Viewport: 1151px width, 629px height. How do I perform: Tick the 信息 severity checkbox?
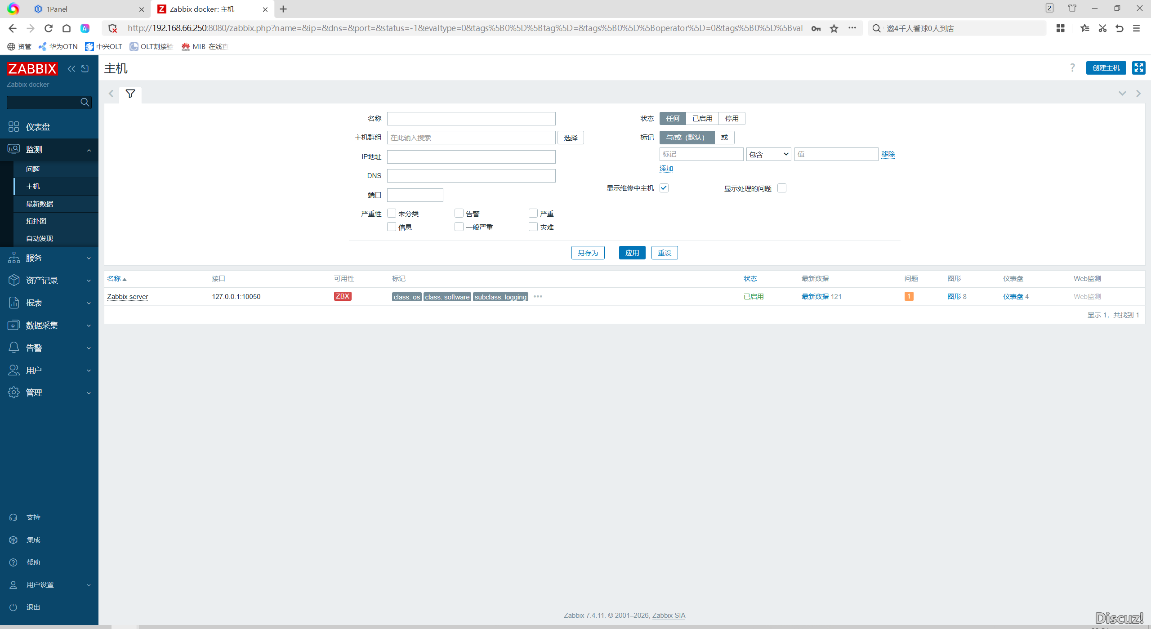[x=392, y=227]
